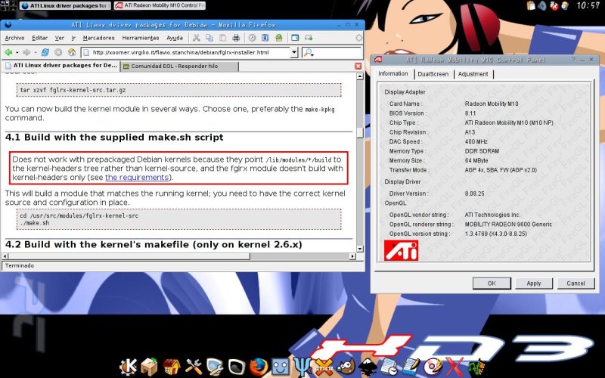Viewport: 605px width, 378px height.
Task: Click the New Tab icon with green arrow
Action: coord(309,38)
